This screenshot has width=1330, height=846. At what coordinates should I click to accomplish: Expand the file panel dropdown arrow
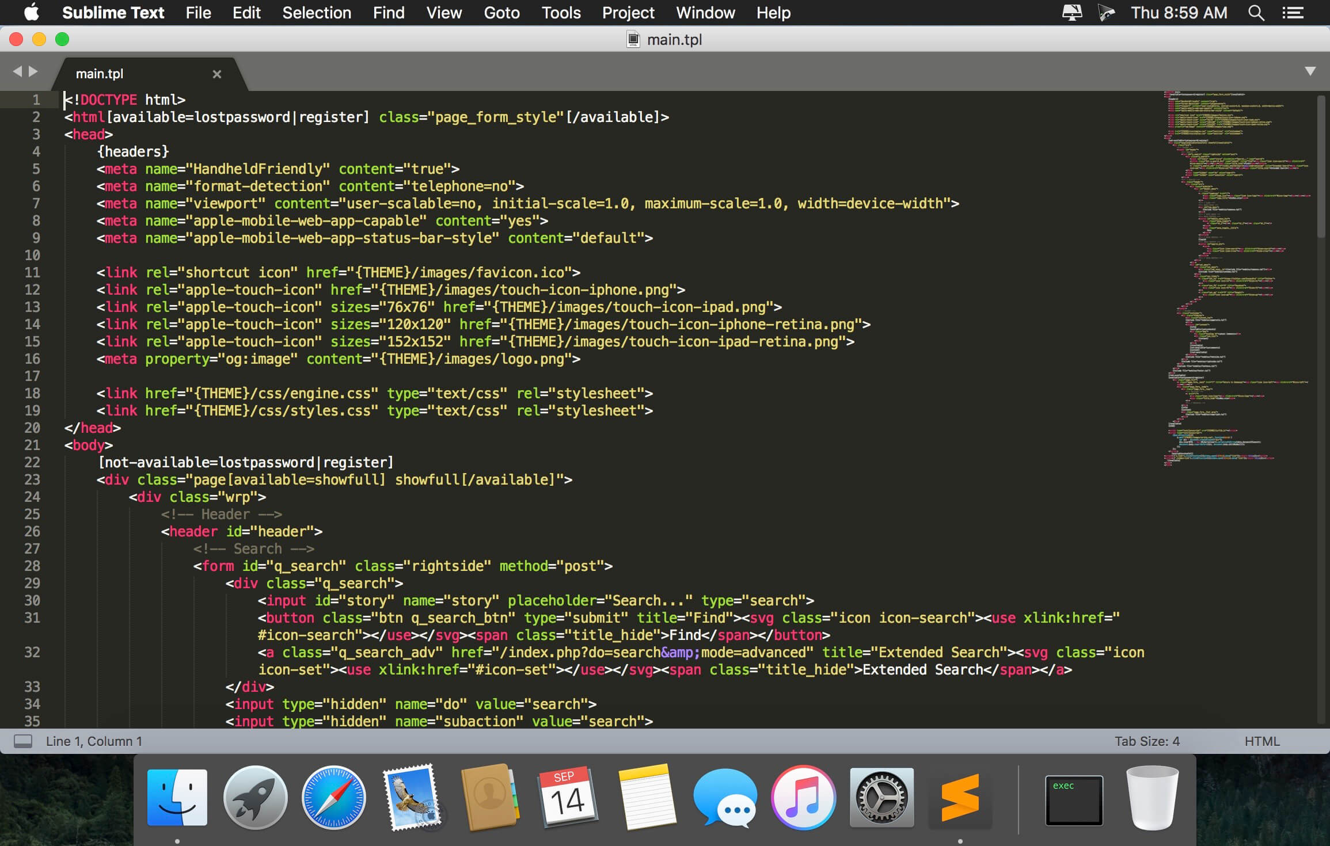pos(1310,72)
